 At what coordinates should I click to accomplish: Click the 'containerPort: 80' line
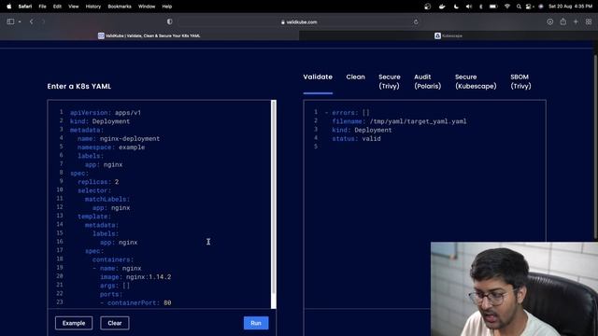135,302
